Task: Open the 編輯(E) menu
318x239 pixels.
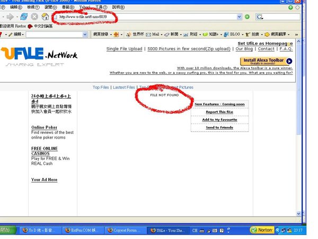Action: pyautogui.click(x=16, y=7)
